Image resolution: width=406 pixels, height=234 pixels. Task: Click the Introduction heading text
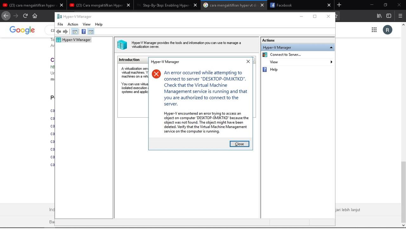pyautogui.click(x=129, y=60)
